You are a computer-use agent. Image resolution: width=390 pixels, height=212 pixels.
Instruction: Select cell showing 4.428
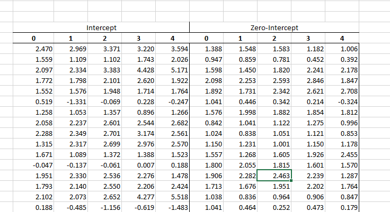click(138, 70)
